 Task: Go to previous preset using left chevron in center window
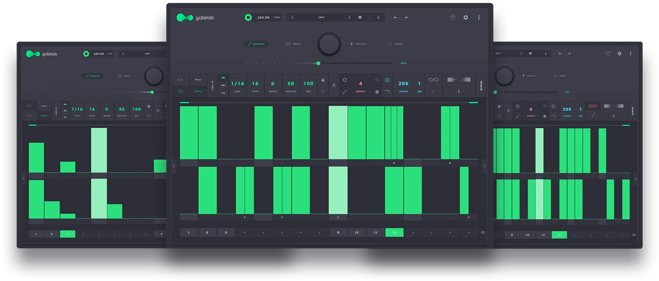[292, 17]
